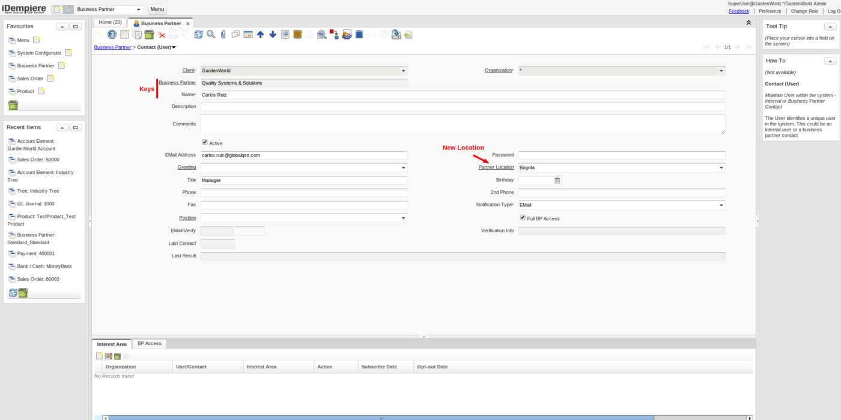Click the Attachment paperclip icon
This screenshot has height=420, width=841.
(223, 35)
